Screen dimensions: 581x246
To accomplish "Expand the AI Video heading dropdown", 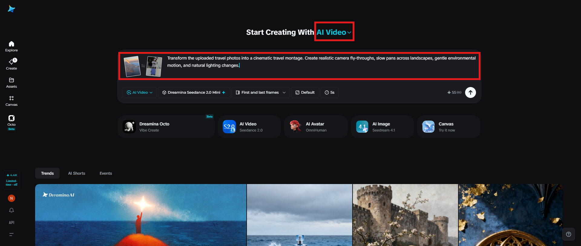I will (x=334, y=32).
